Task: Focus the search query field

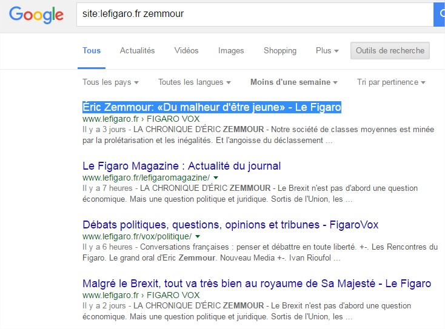Action: (255, 15)
